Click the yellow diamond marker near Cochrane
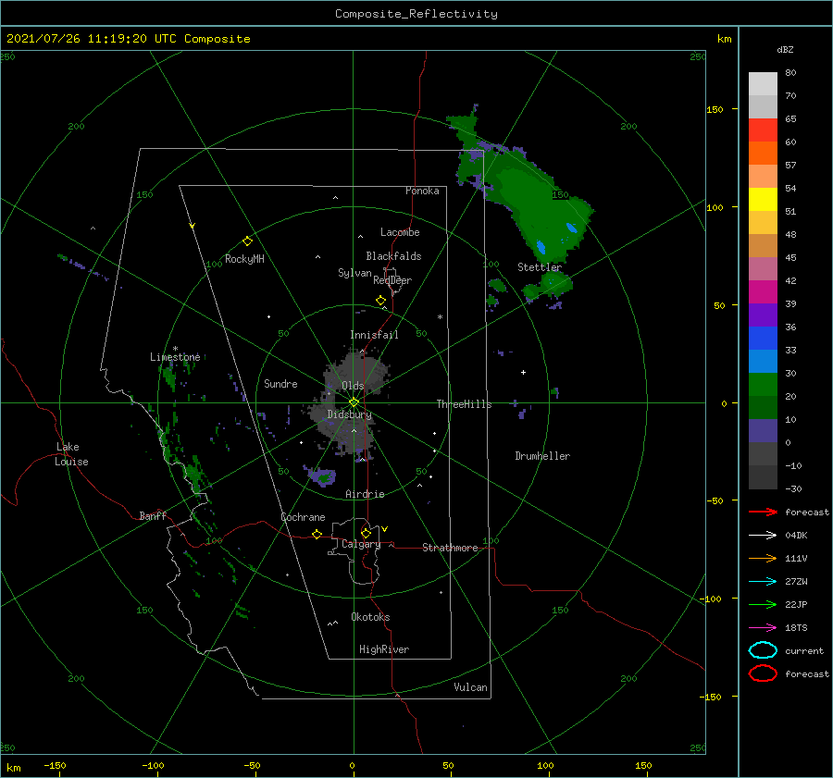The image size is (833, 778). (x=317, y=534)
